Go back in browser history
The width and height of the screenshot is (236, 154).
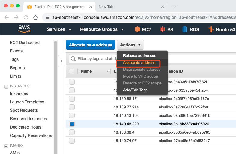point(7,17)
